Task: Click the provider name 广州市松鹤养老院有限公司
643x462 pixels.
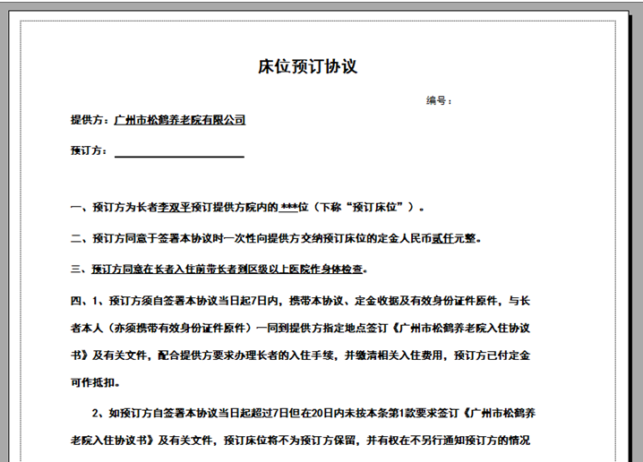Action: pos(180,120)
